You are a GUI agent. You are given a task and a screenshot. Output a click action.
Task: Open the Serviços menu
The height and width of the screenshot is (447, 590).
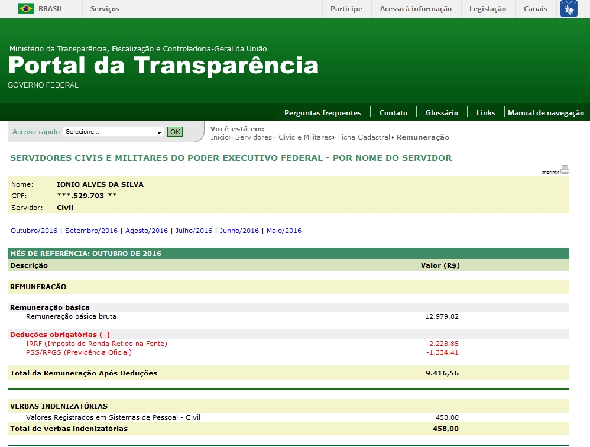pyautogui.click(x=105, y=9)
